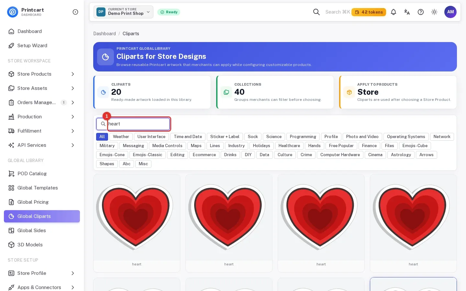466x291 pixels.
Task: Filter cliparts by Shapes collection
Action: [x=107, y=164]
